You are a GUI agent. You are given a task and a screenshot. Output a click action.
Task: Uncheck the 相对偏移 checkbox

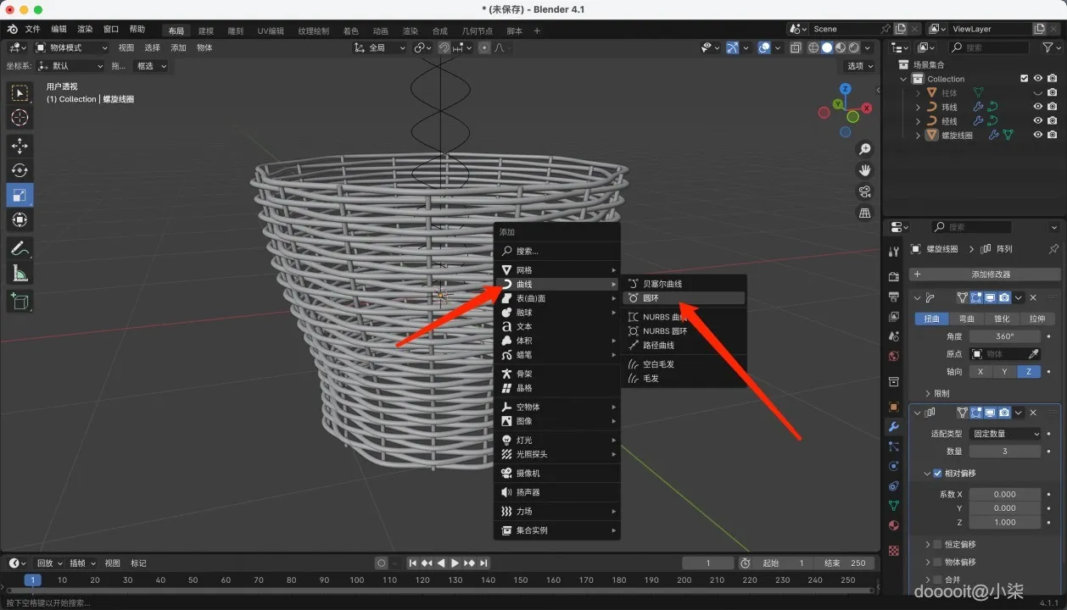pos(937,474)
